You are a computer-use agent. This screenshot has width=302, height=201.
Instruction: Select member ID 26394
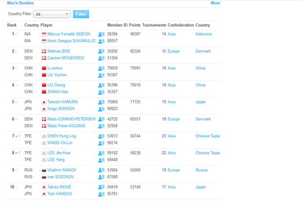(x=113, y=34)
